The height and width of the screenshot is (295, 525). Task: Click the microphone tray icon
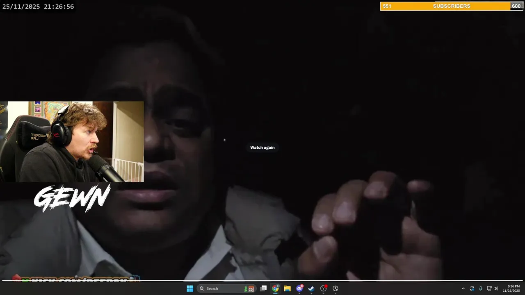coord(480,288)
